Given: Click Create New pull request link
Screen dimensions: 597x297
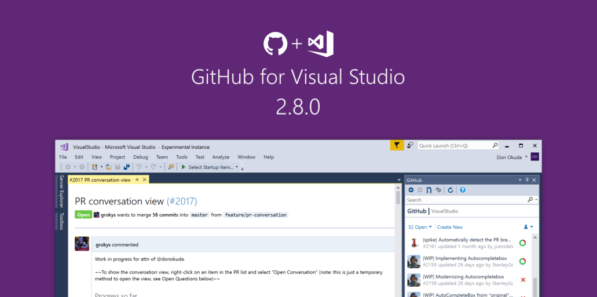Looking at the screenshot, I should 450,227.
